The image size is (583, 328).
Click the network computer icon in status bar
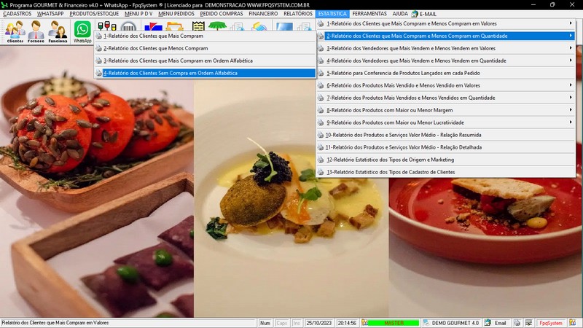click(x=528, y=323)
